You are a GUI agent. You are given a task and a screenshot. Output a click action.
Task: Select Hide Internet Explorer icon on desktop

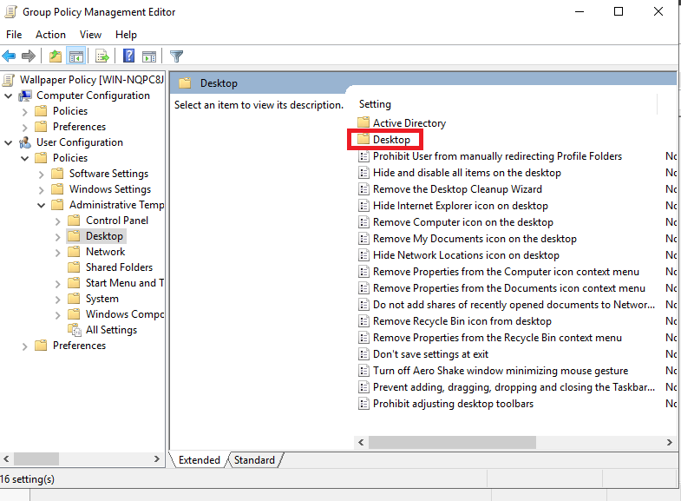pyautogui.click(x=461, y=206)
